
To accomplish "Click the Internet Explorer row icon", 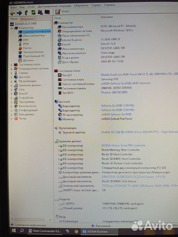I will click(x=59, y=40).
